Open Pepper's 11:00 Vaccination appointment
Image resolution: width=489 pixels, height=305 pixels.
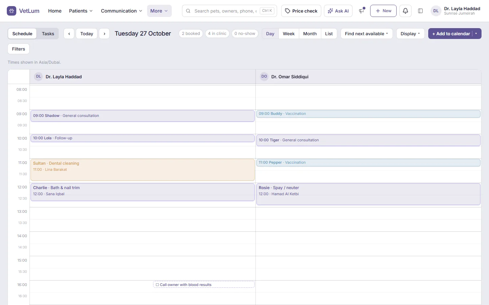click(368, 163)
